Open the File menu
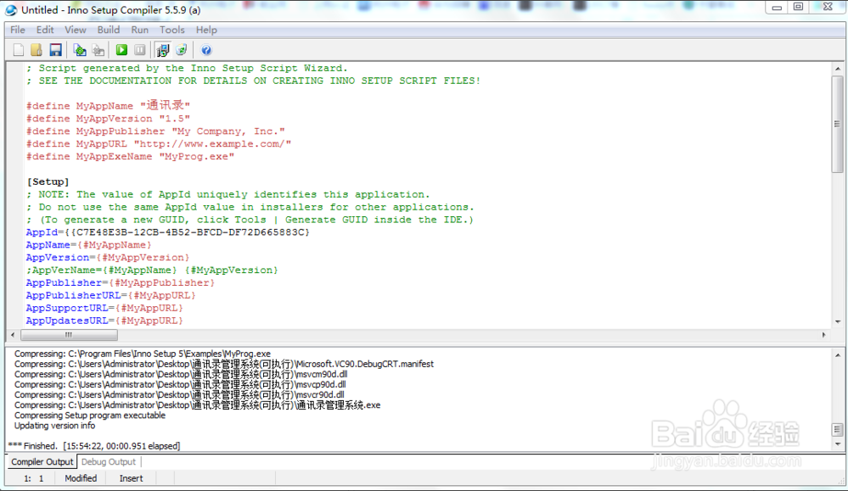848x491 pixels. (x=18, y=30)
